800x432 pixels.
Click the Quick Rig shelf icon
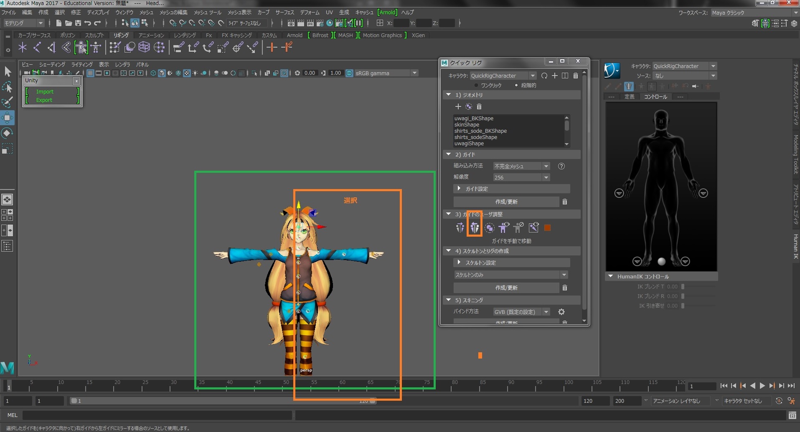81,48
